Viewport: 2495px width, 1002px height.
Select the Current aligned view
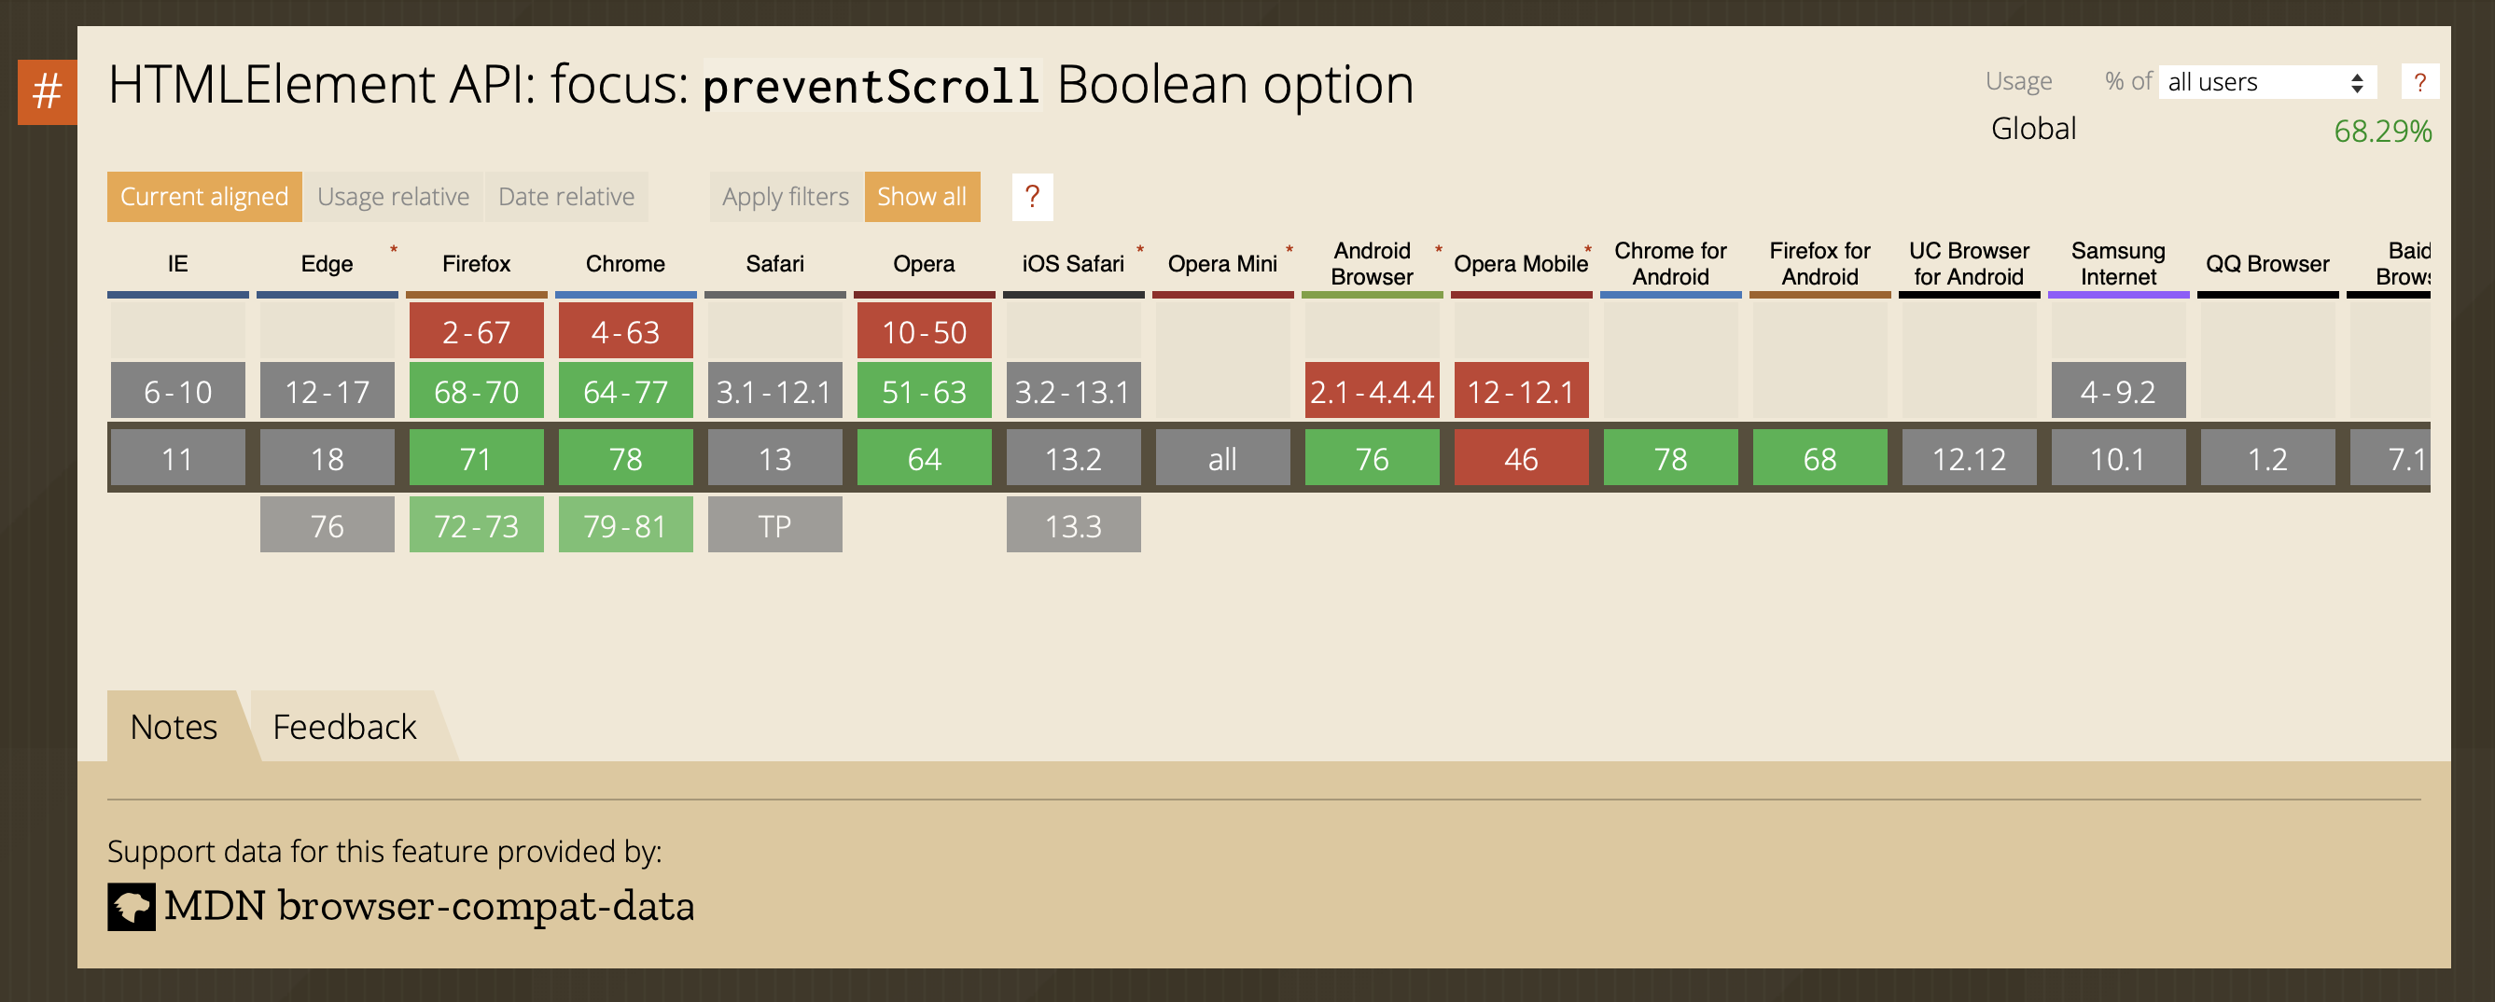[203, 197]
